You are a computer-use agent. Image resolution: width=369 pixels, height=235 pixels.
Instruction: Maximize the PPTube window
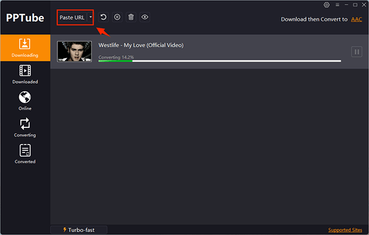355,5
